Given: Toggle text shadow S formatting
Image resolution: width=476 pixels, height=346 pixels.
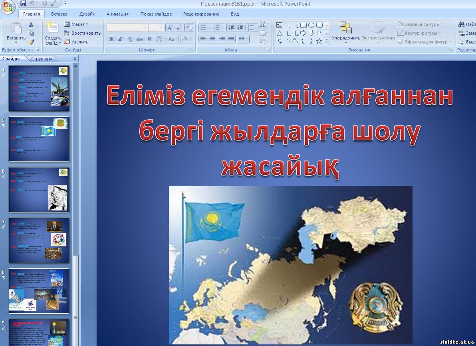Looking at the screenshot, I should tap(149, 39).
